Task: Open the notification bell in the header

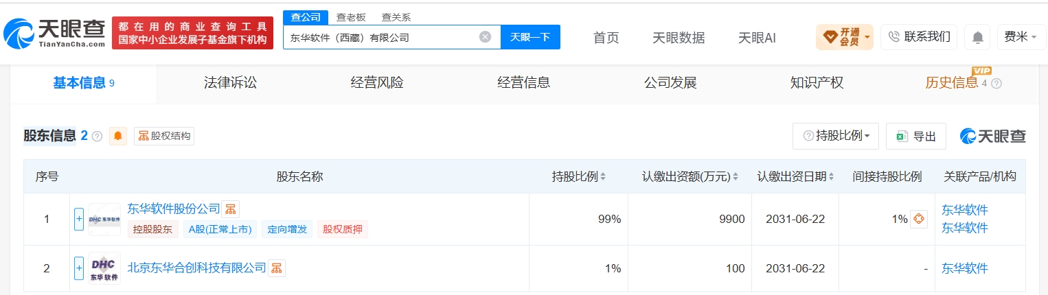Action: tap(977, 37)
